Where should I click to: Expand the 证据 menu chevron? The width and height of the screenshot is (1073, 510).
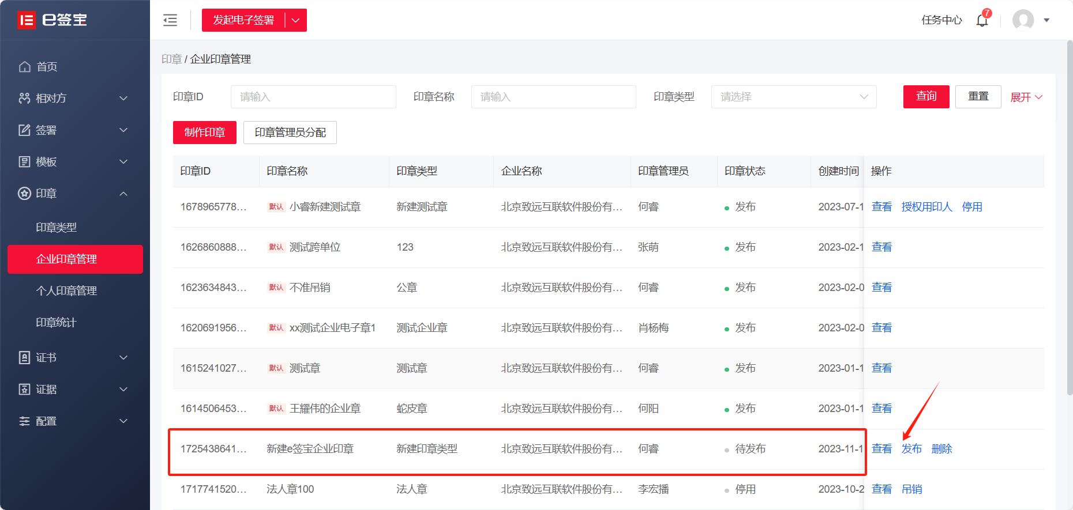123,390
